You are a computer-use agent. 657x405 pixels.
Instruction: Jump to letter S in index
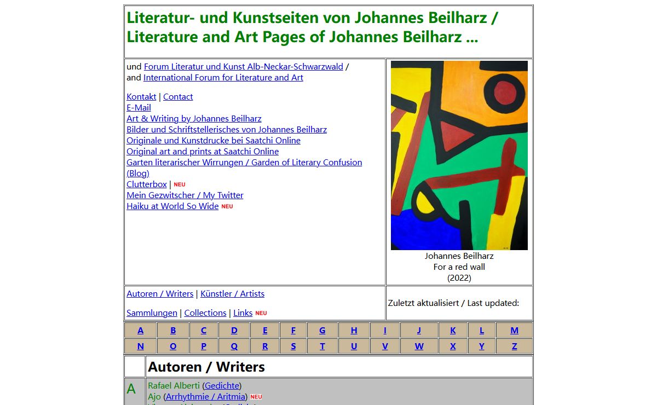point(293,346)
